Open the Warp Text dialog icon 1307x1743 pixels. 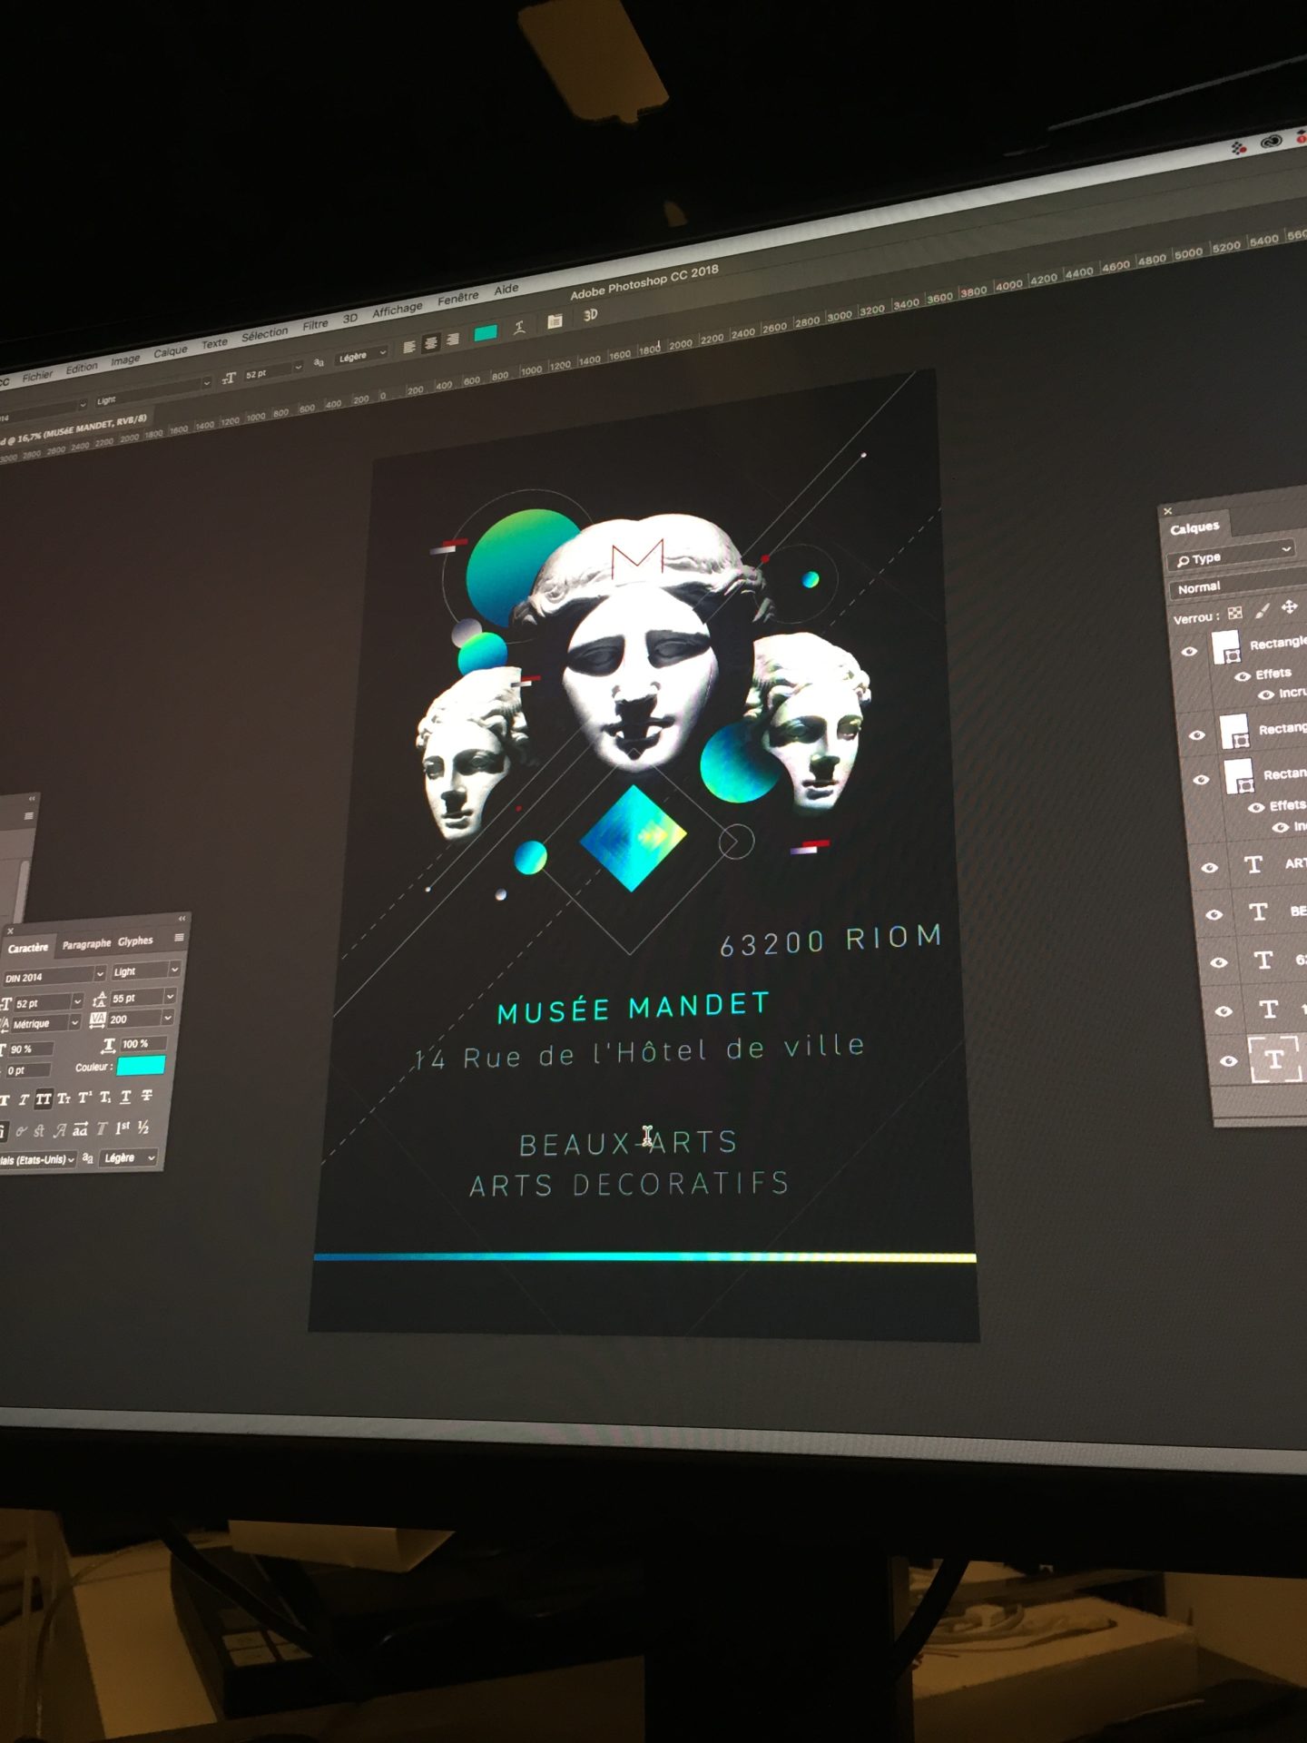click(520, 328)
